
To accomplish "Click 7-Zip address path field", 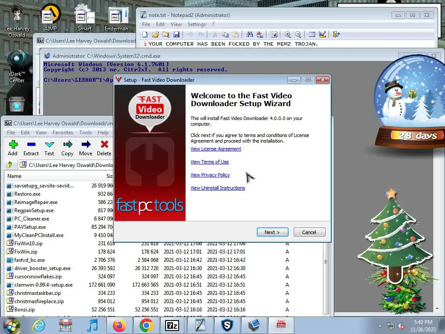I will tap(66, 165).
